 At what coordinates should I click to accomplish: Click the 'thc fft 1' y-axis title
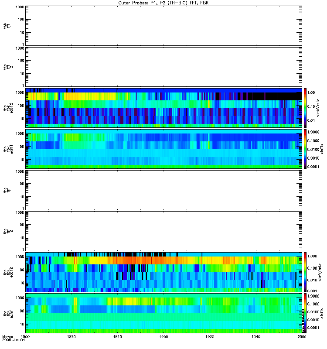[8, 190]
